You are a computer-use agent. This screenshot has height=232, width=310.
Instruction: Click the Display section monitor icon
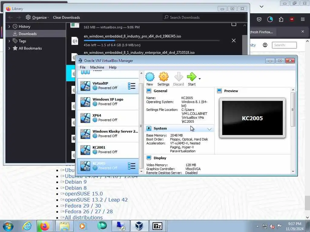149,158
